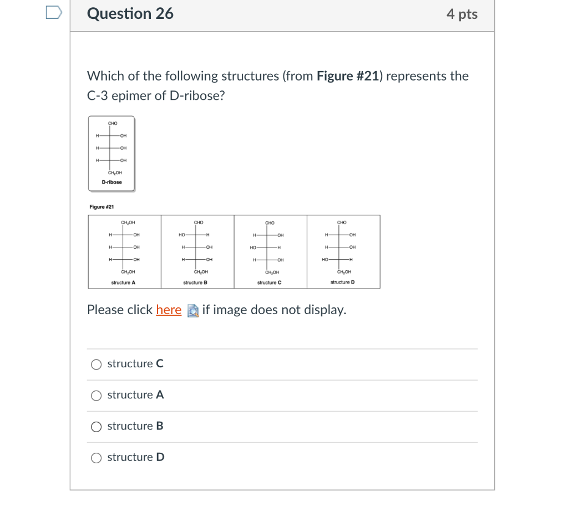Click the Figure #21 structures image

(x=234, y=251)
